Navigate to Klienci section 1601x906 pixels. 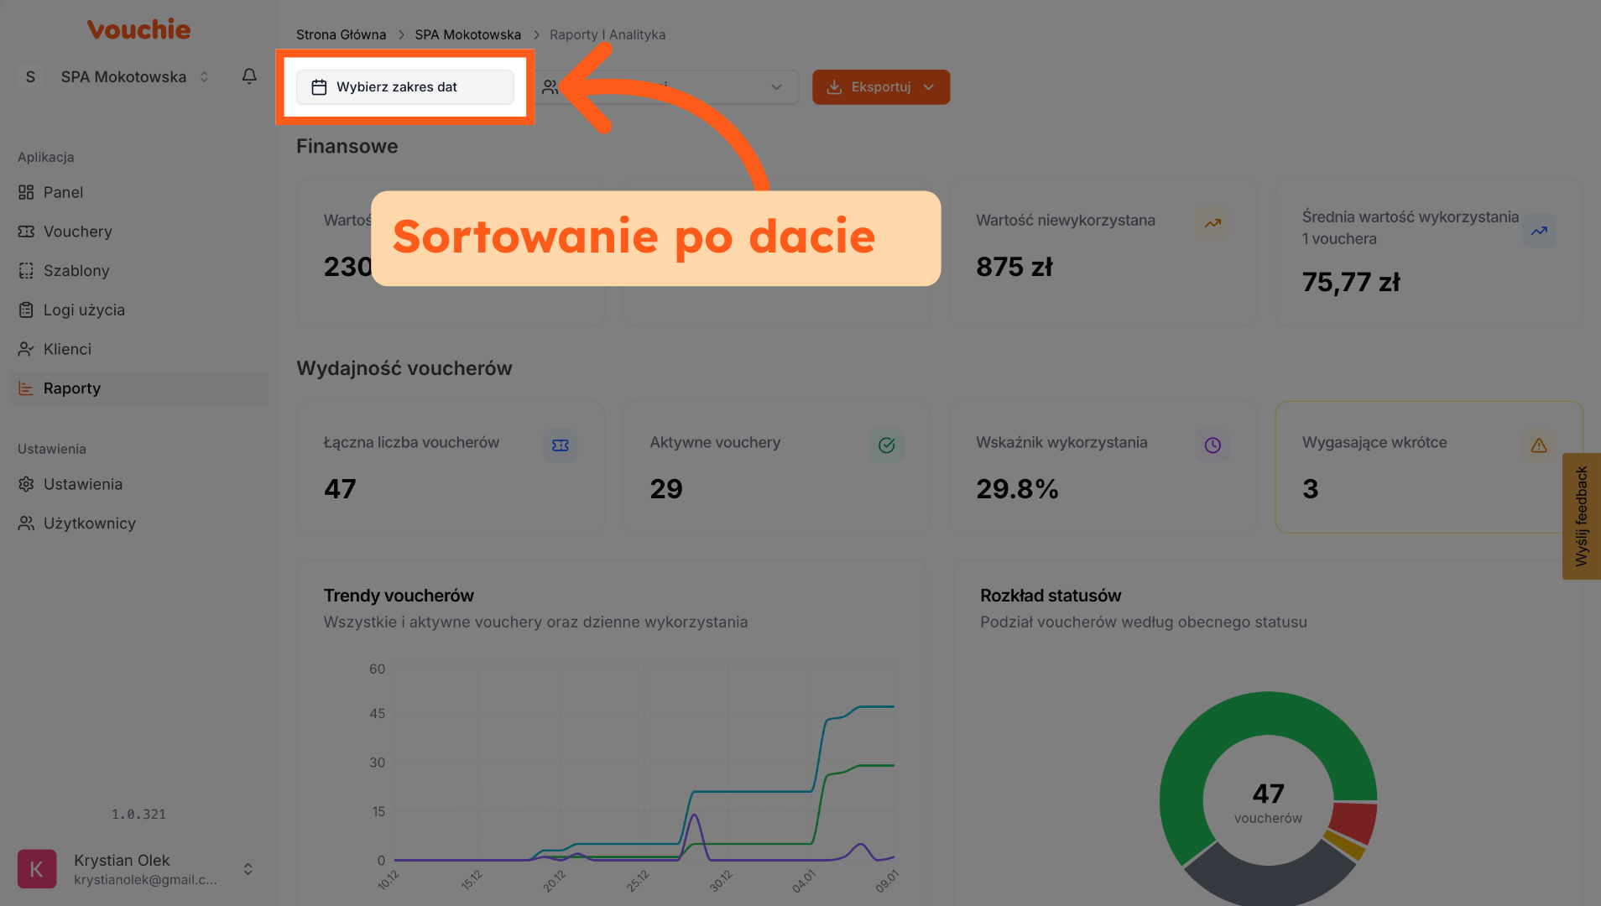67,349
